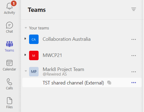This screenshot has height=112, width=144.
Task: Expand the Collaboration Australia team
Action: [x=25, y=39]
